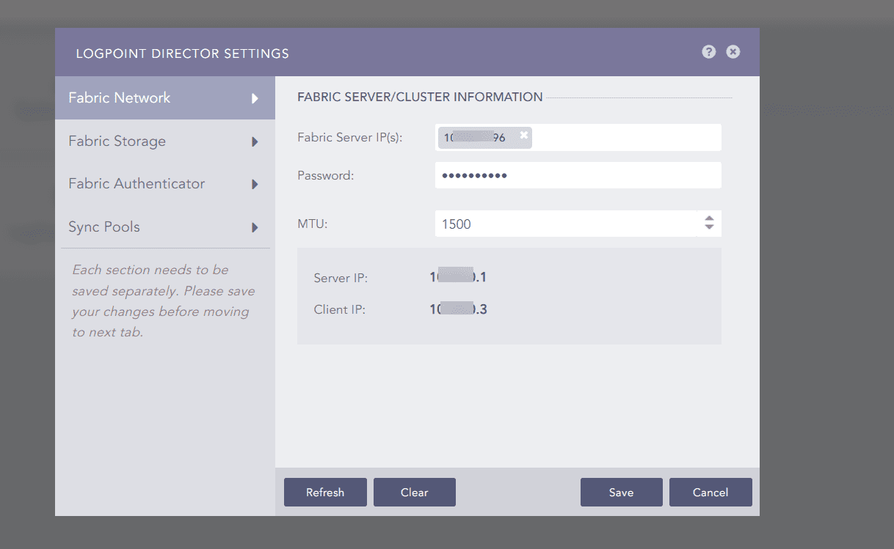Image resolution: width=894 pixels, height=549 pixels.
Task: Select the Fabric Network section
Action: click(119, 97)
